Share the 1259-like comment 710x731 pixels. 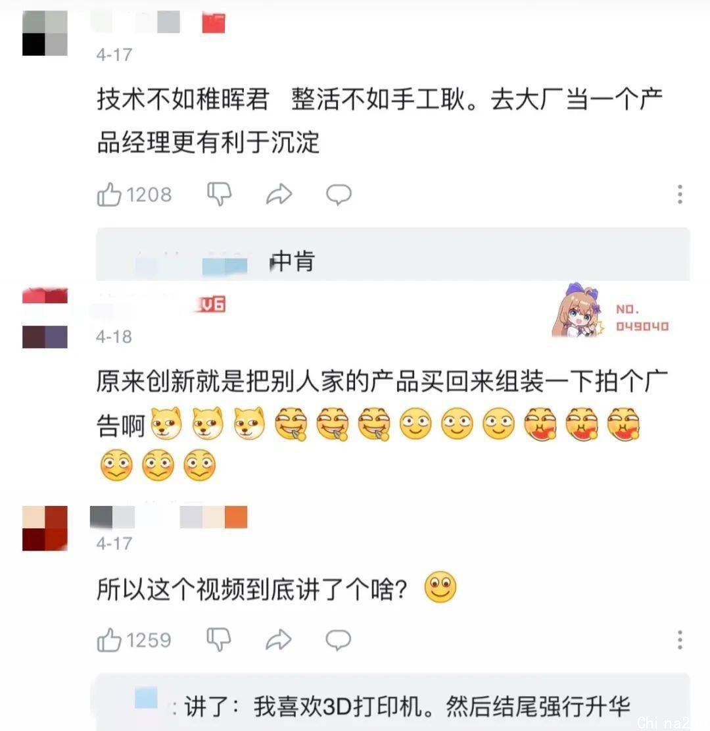(x=279, y=640)
